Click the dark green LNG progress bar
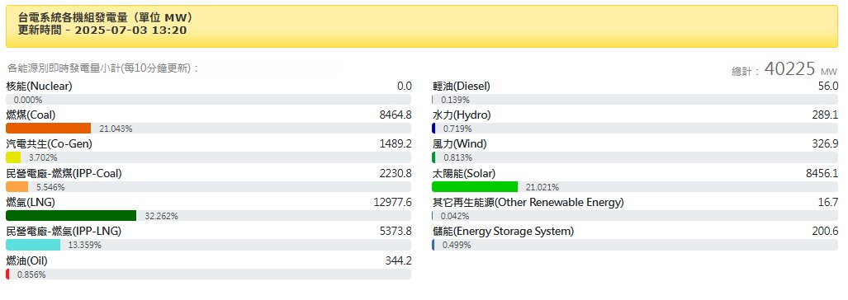The width and height of the screenshot is (848, 300). pos(71,216)
